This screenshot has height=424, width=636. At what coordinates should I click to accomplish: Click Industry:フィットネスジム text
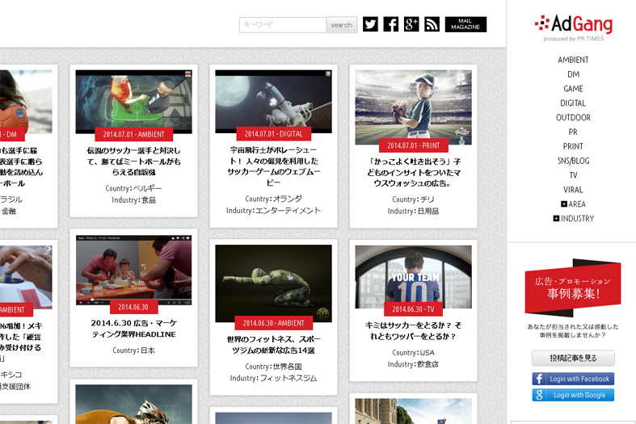click(x=273, y=379)
